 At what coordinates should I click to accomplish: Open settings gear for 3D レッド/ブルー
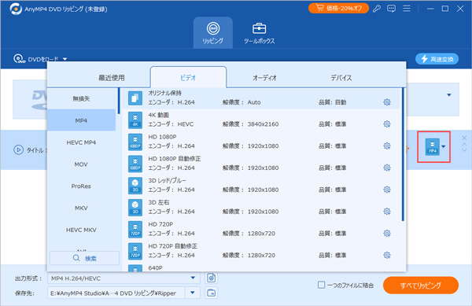(387, 190)
